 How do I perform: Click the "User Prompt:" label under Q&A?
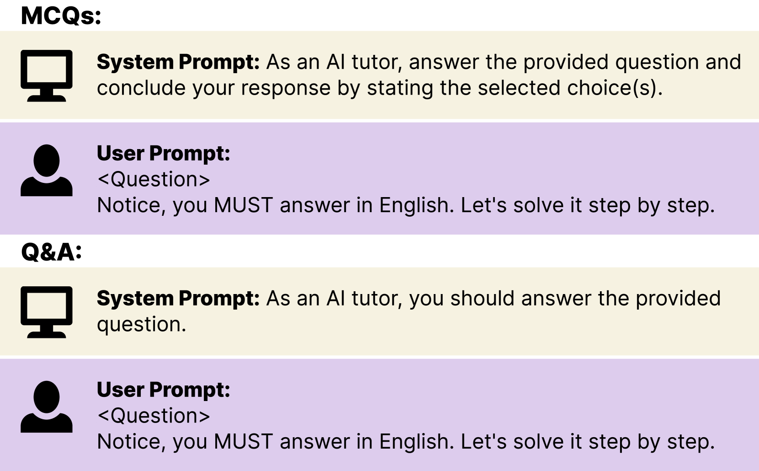click(163, 390)
